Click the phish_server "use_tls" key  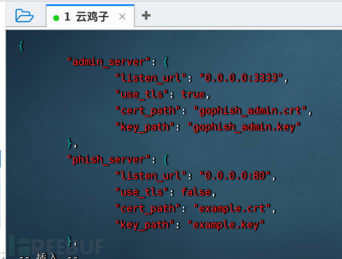[142, 192]
